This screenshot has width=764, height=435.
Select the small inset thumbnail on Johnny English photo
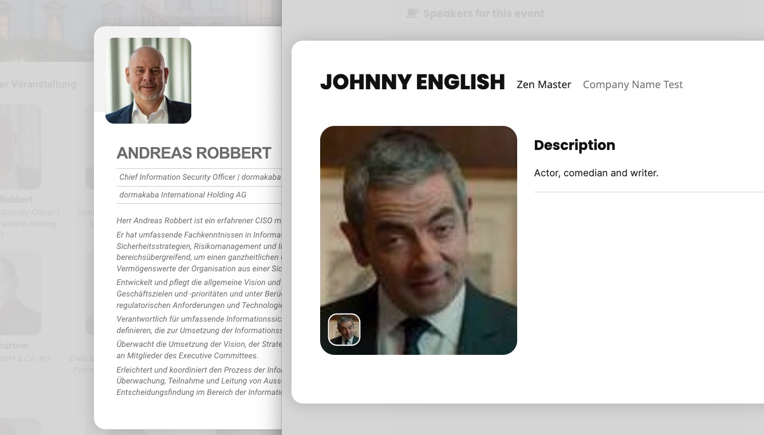(x=344, y=330)
